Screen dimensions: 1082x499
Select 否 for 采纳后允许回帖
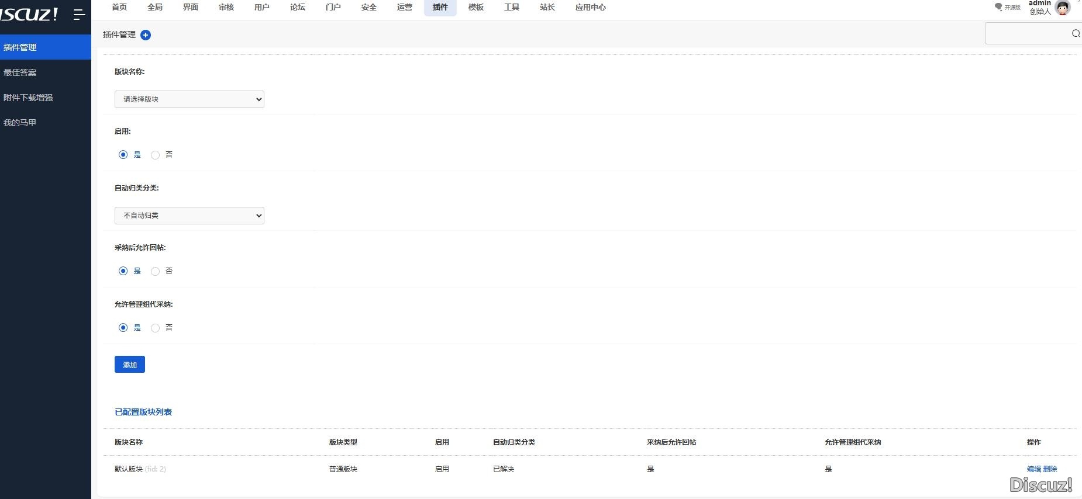pyautogui.click(x=155, y=271)
